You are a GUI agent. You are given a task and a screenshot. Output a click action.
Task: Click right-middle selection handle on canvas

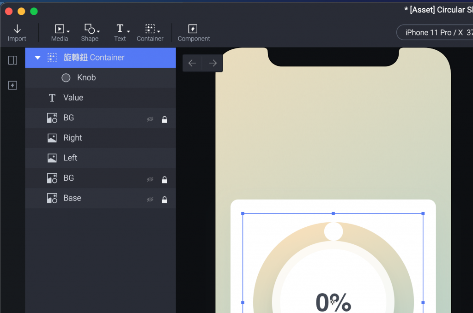(x=423, y=302)
